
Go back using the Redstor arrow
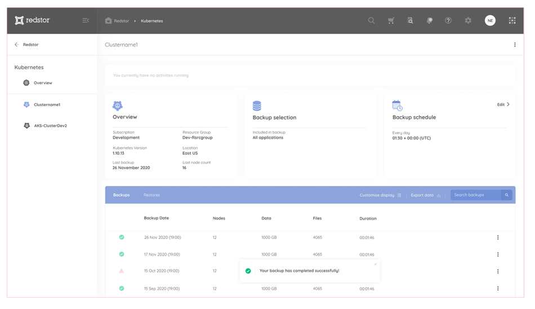tap(16, 45)
